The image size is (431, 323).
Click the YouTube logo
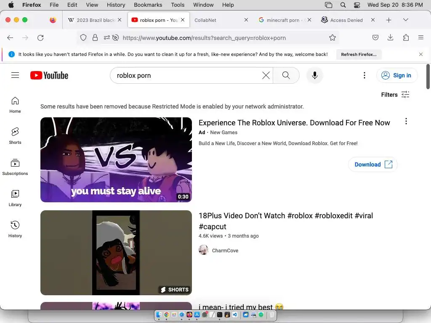pyautogui.click(x=49, y=75)
